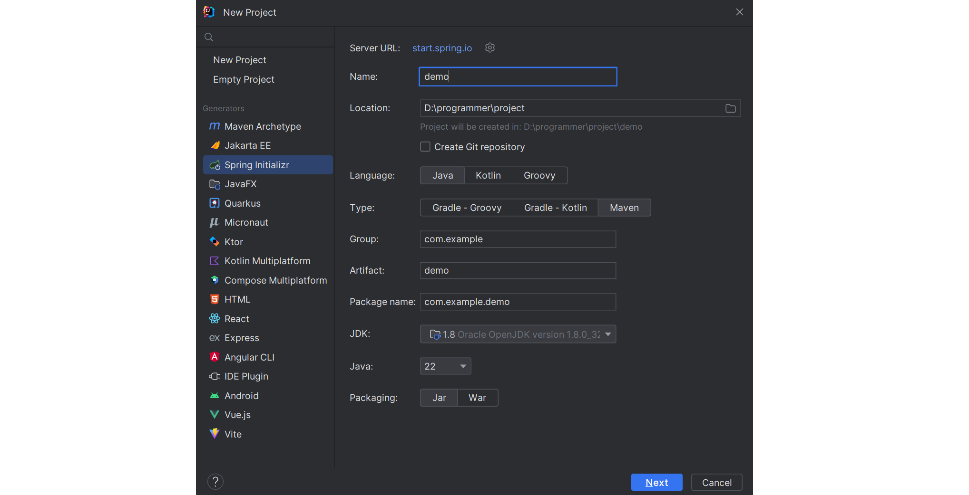Click the Android robot icon

[215, 396]
